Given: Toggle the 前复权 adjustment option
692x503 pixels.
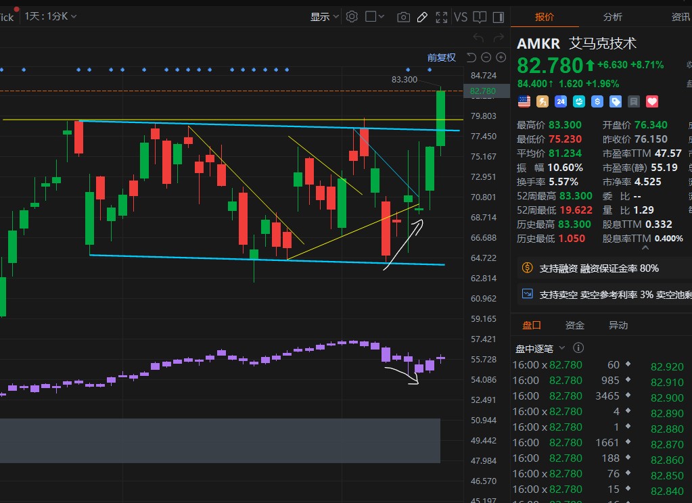Looking at the screenshot, I should click(x=441, y=57).
